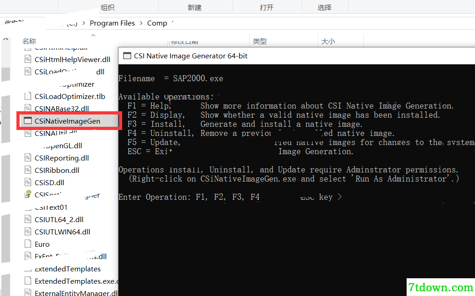Select the CSIReporting.dll file

[62, 158]
